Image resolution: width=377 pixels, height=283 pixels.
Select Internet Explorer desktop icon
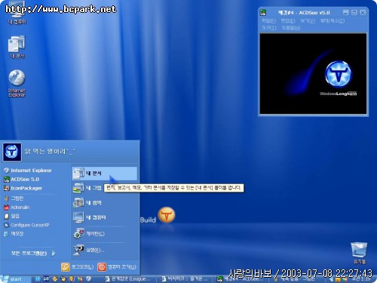coord(17,83)
